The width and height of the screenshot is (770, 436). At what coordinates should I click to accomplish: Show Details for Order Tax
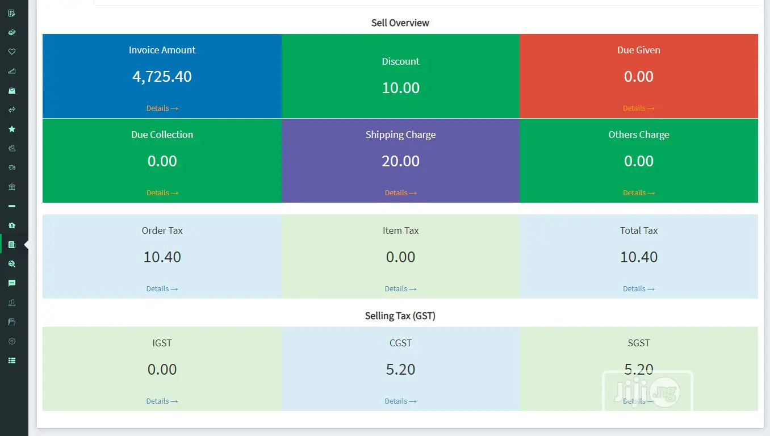click(x=162, y=288)
